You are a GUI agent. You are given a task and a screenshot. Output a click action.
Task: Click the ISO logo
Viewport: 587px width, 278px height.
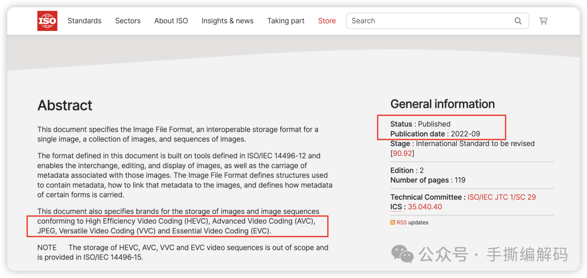click(47, 21)
